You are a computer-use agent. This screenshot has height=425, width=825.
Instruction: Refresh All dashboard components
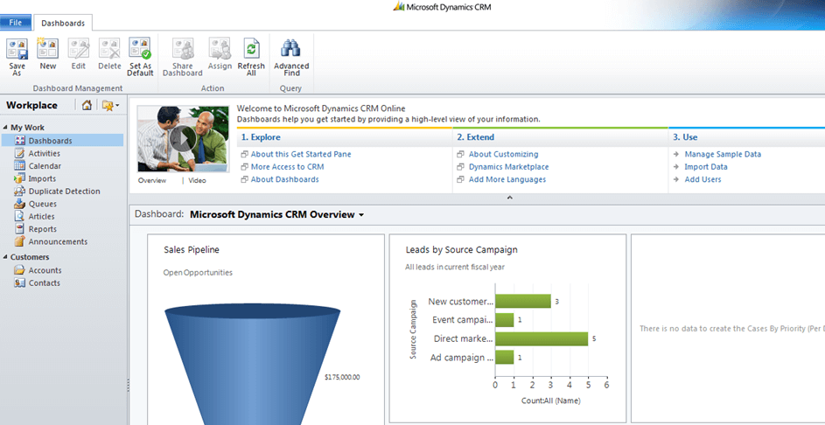[x=251, y=57]
